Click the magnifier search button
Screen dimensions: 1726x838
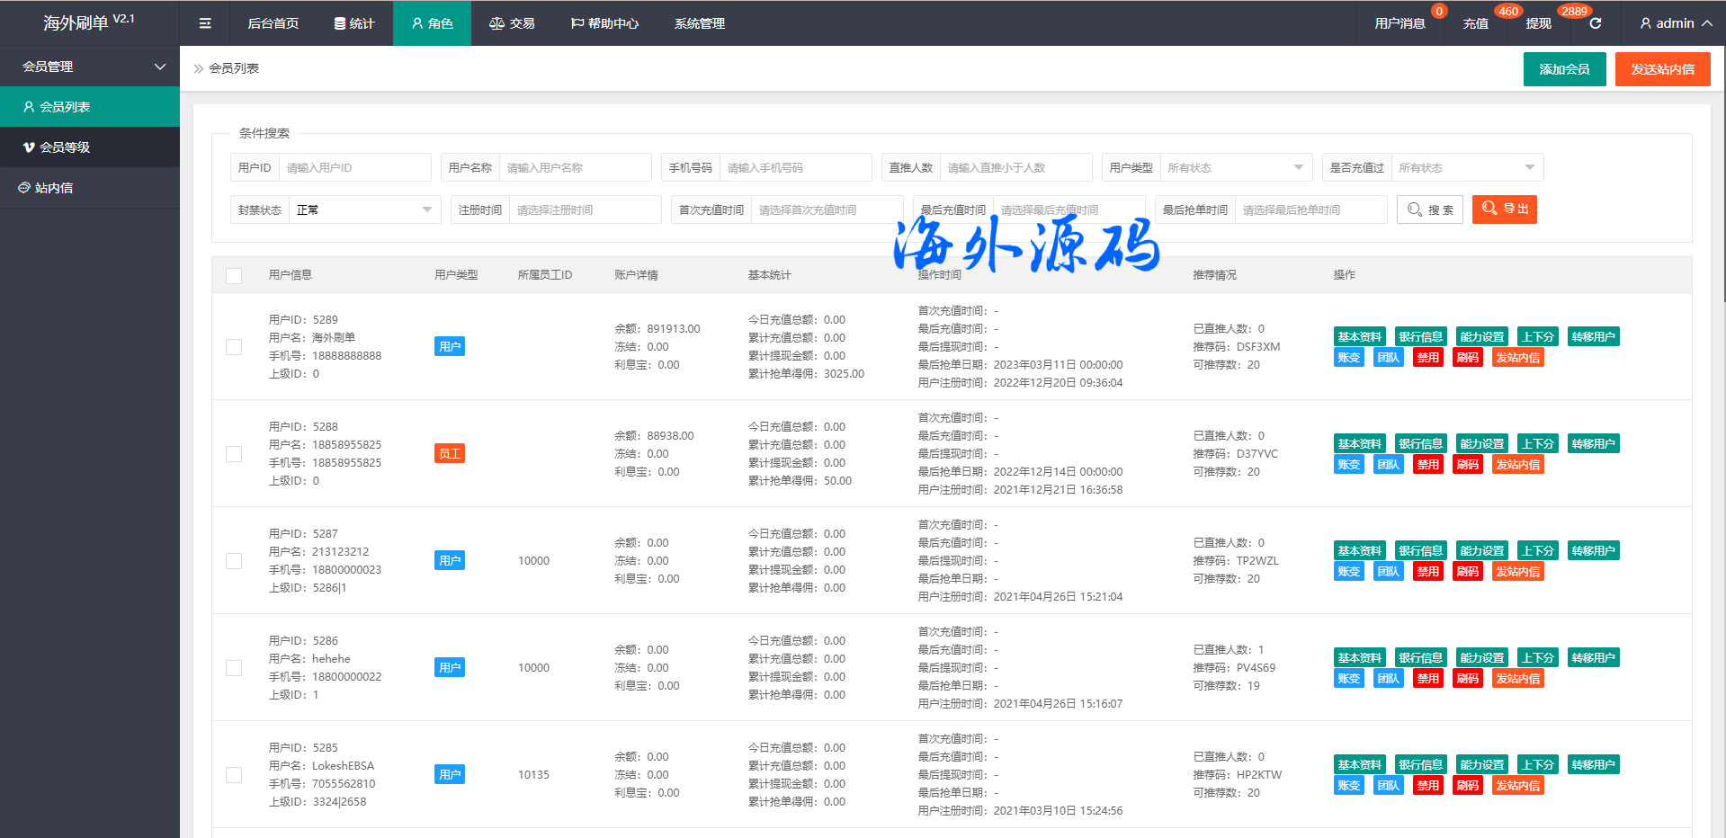click(1429, 209)
